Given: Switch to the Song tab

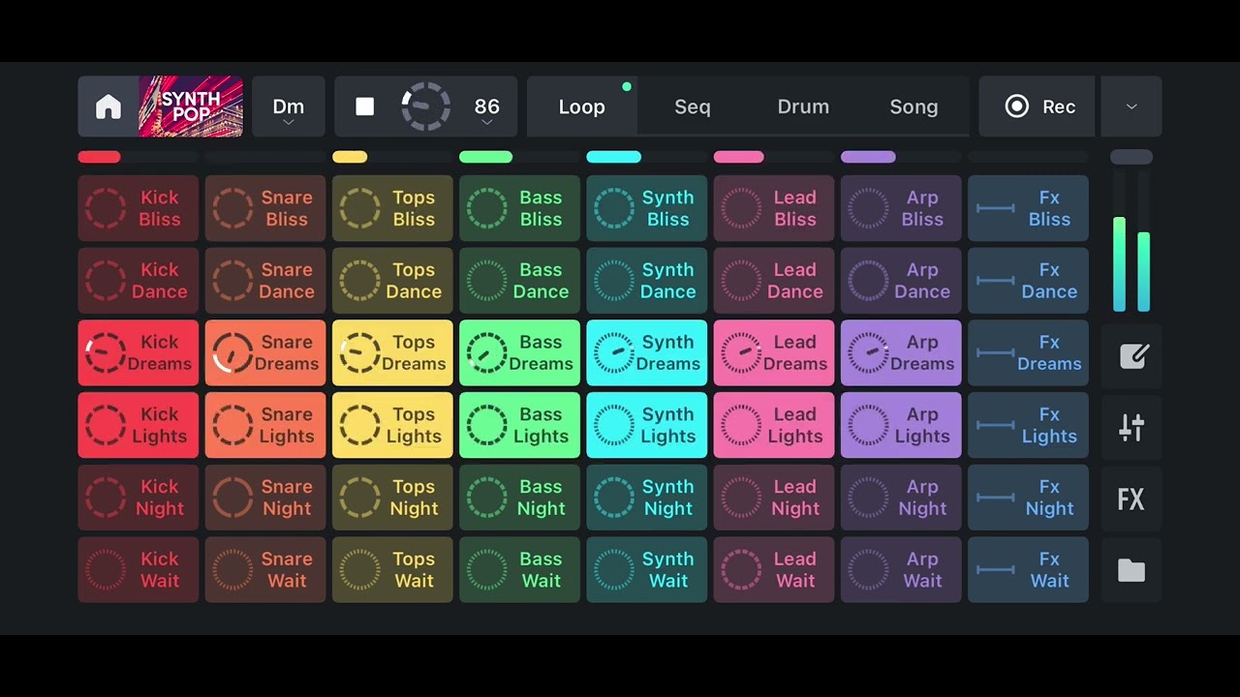Looking at the screenshot, I should (x=914, y=106).
